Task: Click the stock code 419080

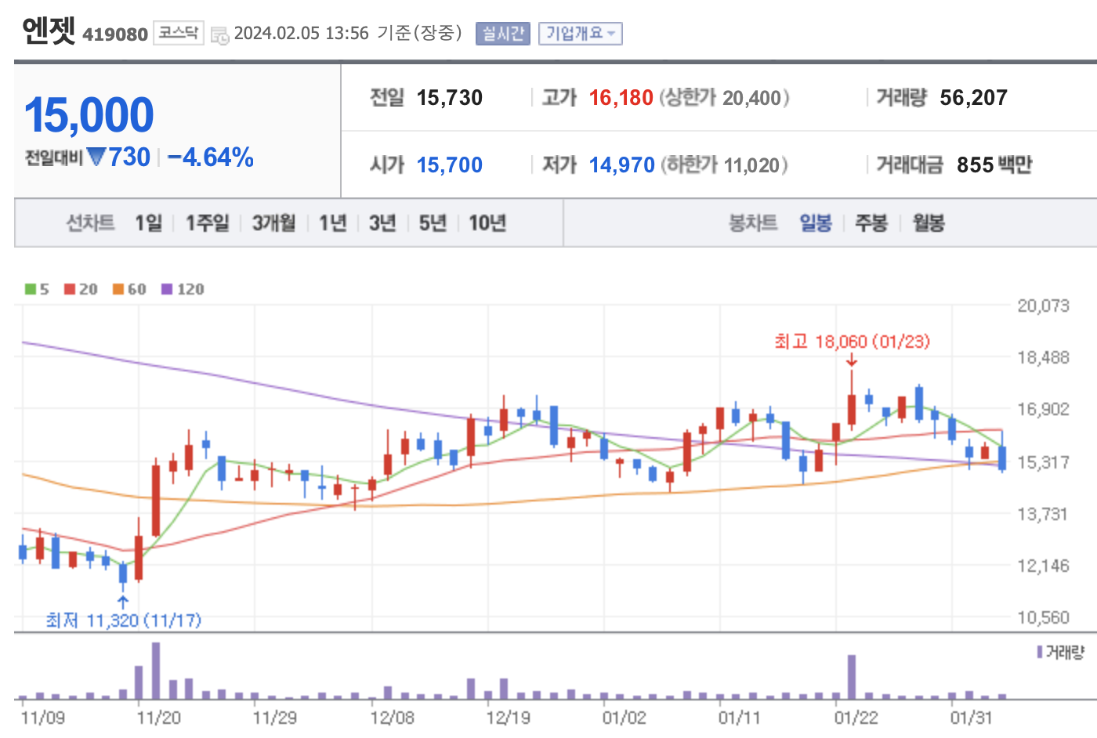Action: pos(115,34)
